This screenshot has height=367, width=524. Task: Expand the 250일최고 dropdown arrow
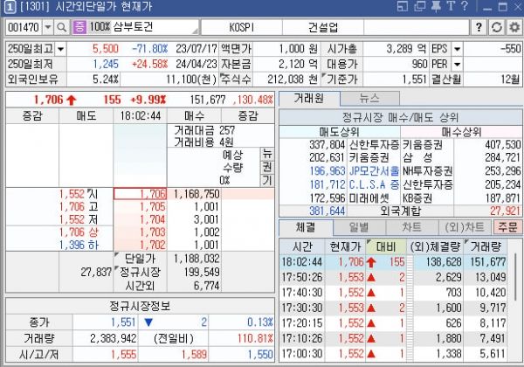[60, 49]
